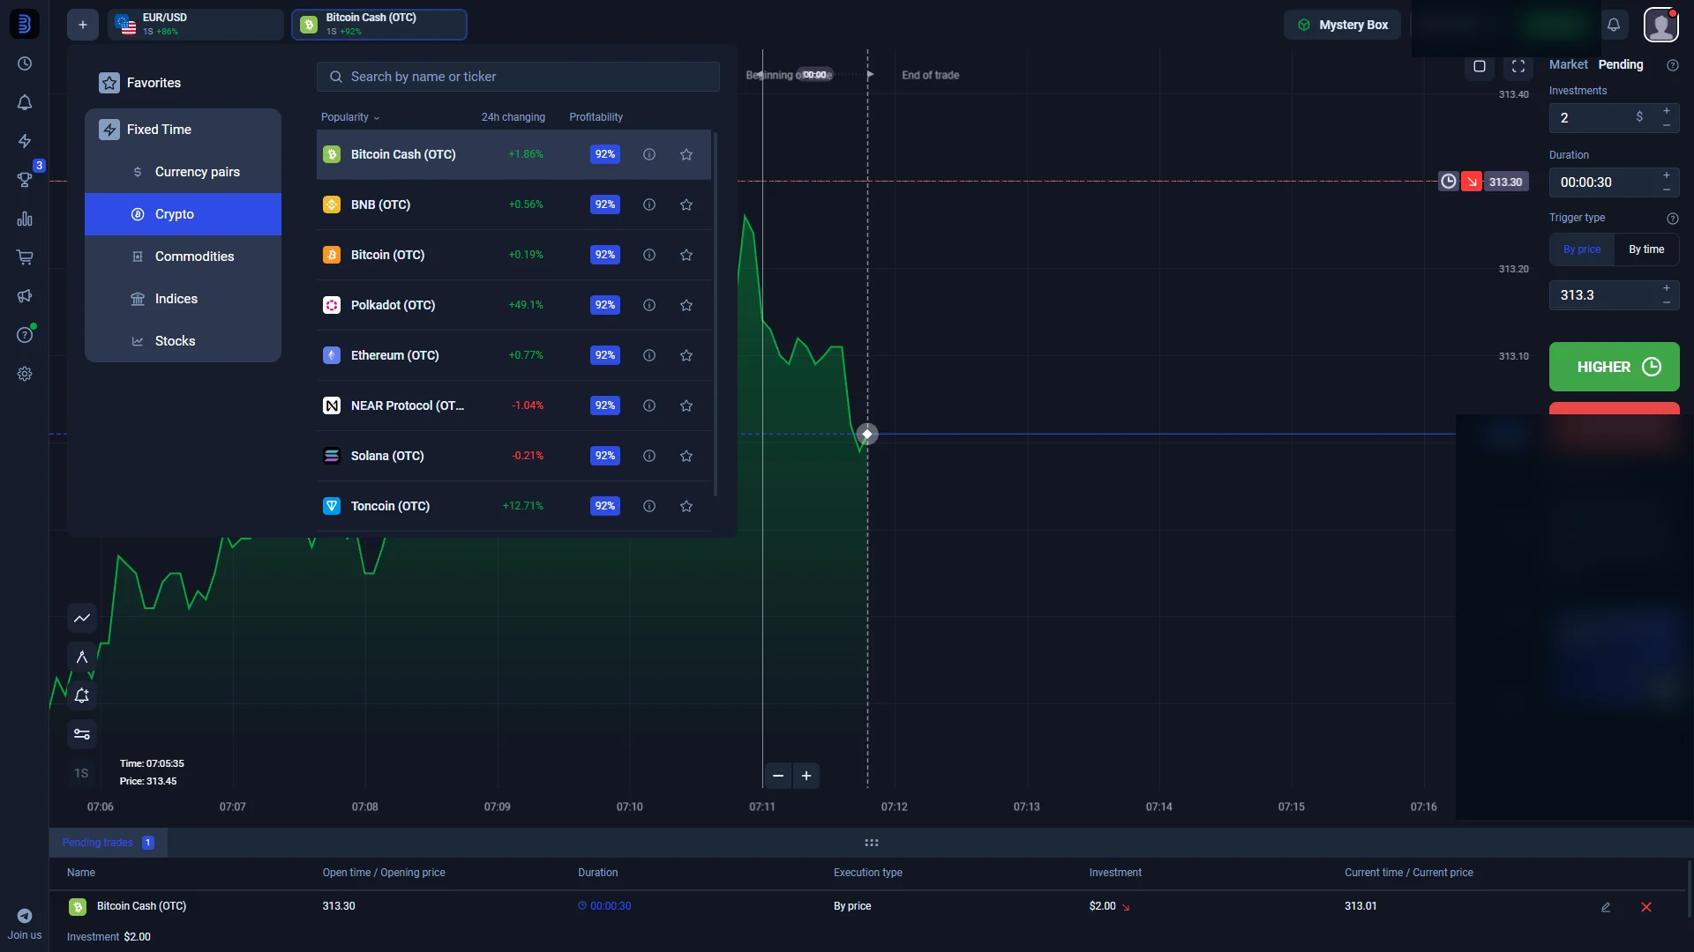
Task: Increase duration with plus stepper
Action: pyautogui.click(x=1667, y=175)
